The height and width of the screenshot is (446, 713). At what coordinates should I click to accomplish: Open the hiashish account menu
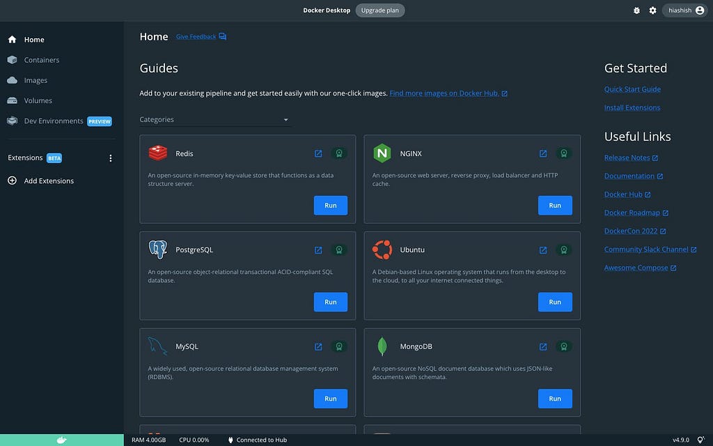click(685, 10)
